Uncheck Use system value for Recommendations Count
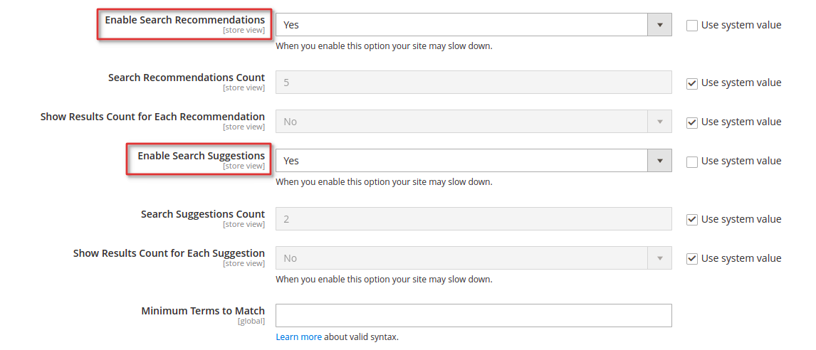The width and height of the screenshot is (816, 350). click(692, 83)
